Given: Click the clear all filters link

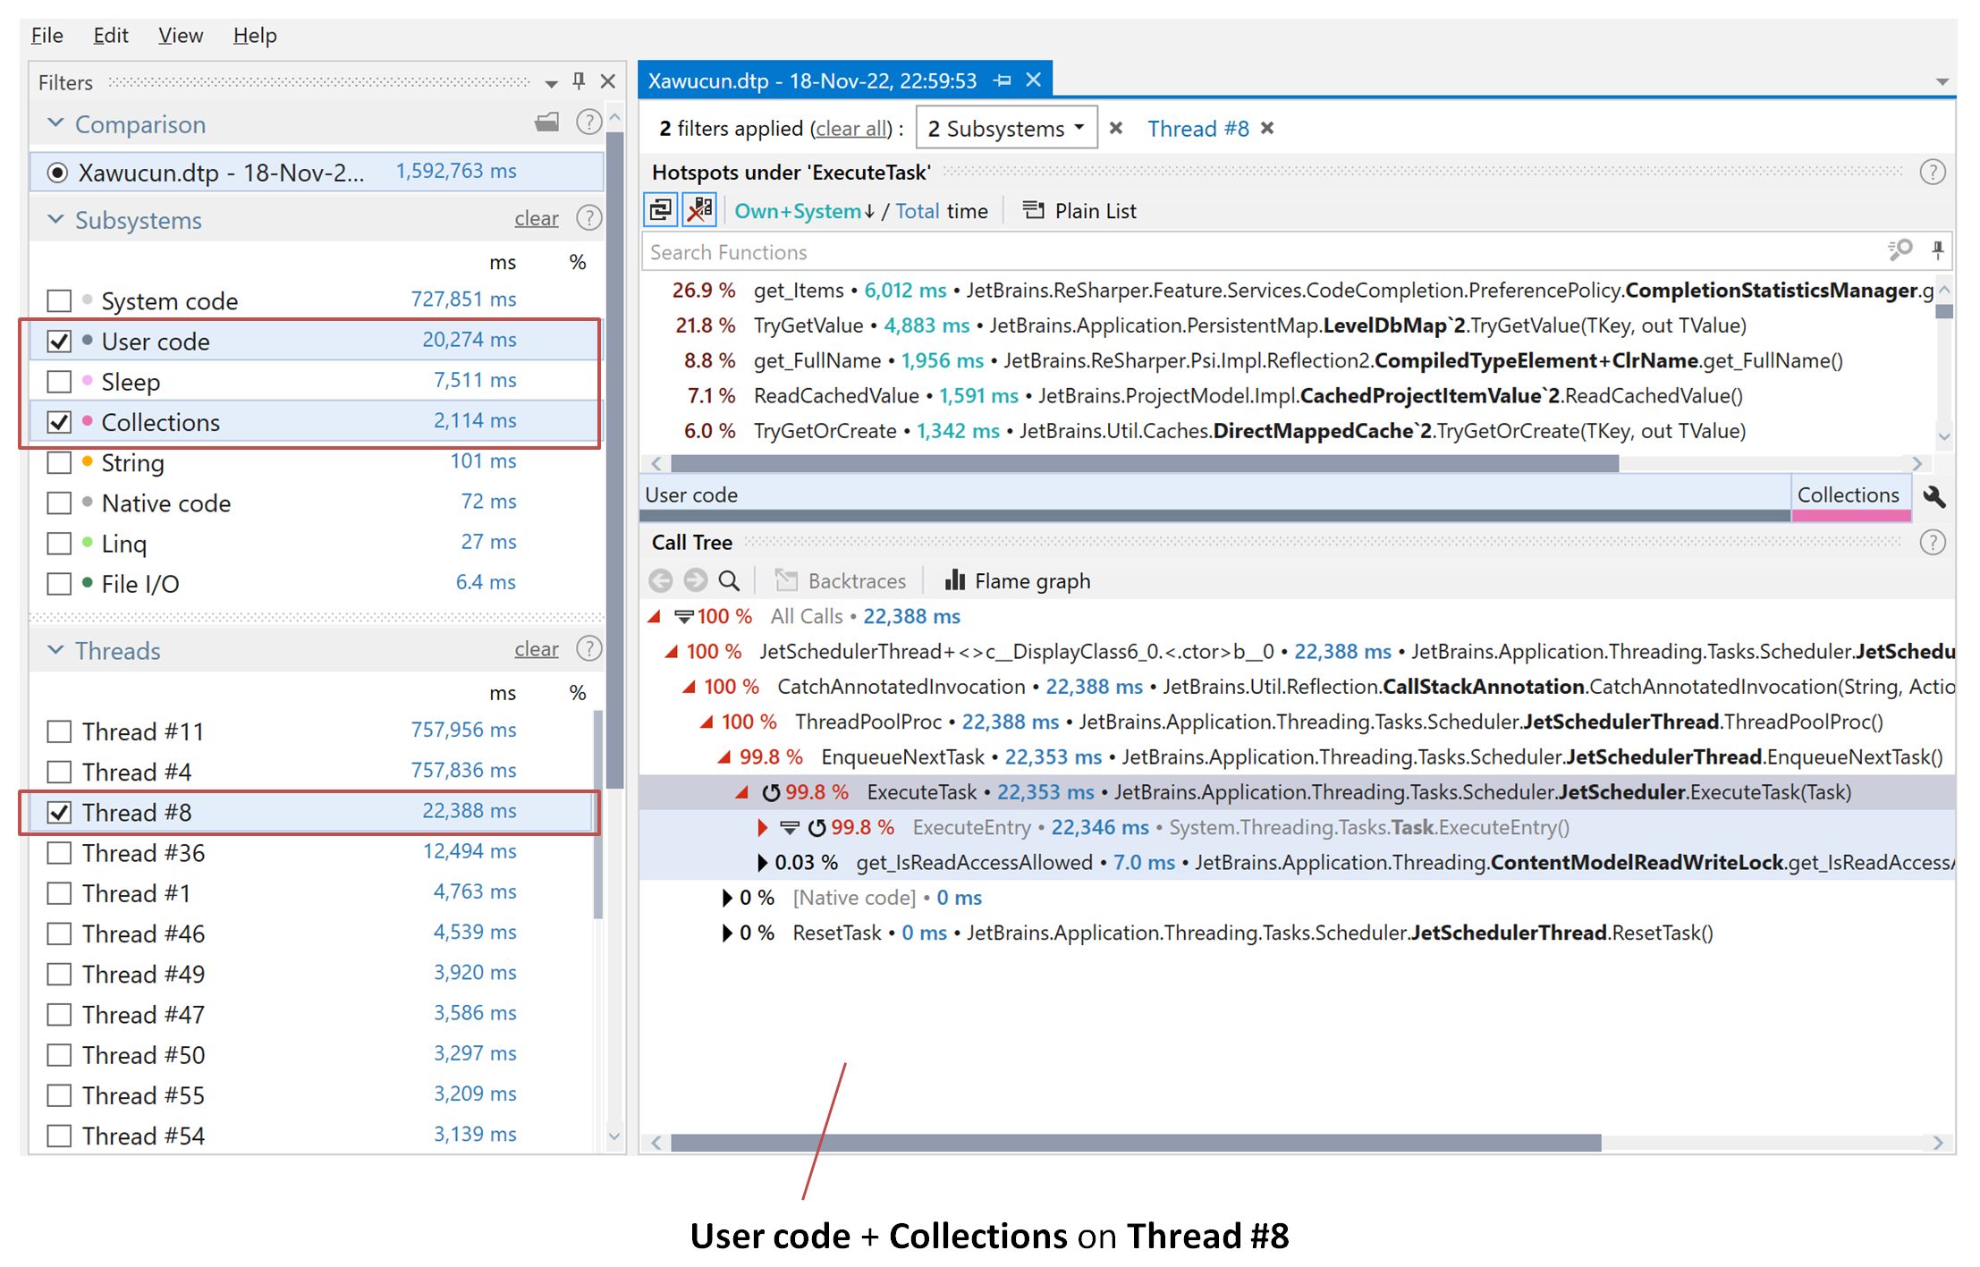Looking at the screenshot, I should [850, 128].
